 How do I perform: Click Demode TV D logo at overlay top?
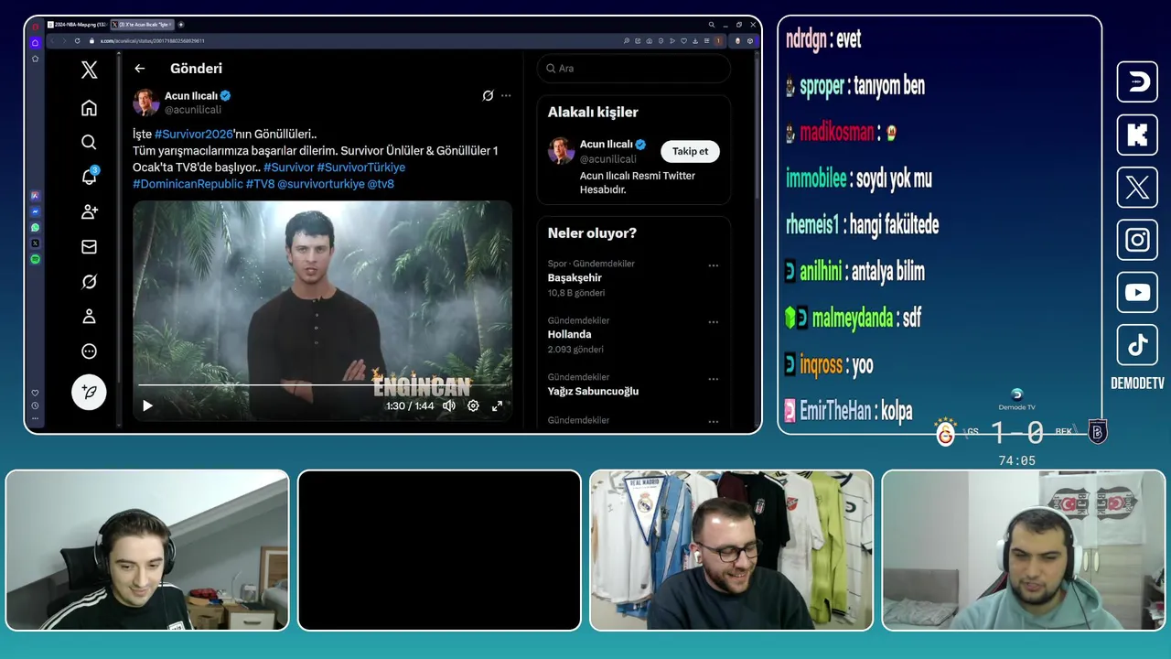[x=1137, y=82]
